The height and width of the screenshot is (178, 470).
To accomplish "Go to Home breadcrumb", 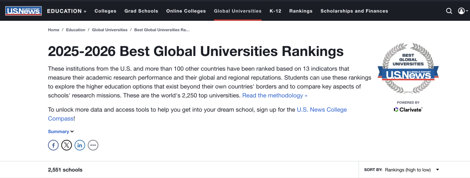I will coord(54,30).
